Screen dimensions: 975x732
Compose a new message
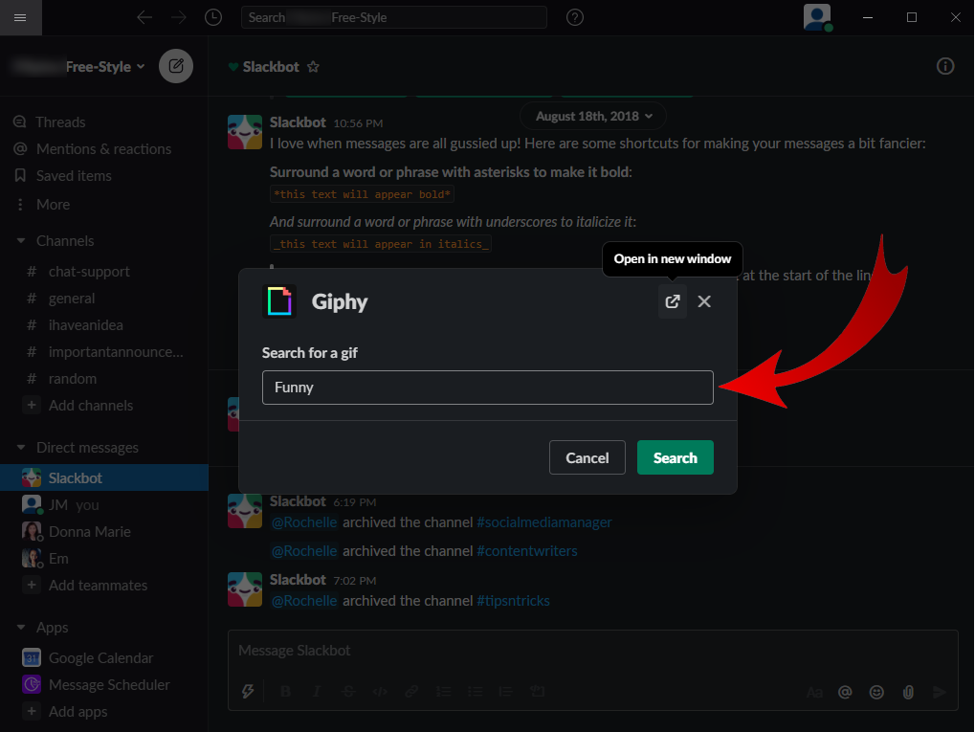(176, 66)
